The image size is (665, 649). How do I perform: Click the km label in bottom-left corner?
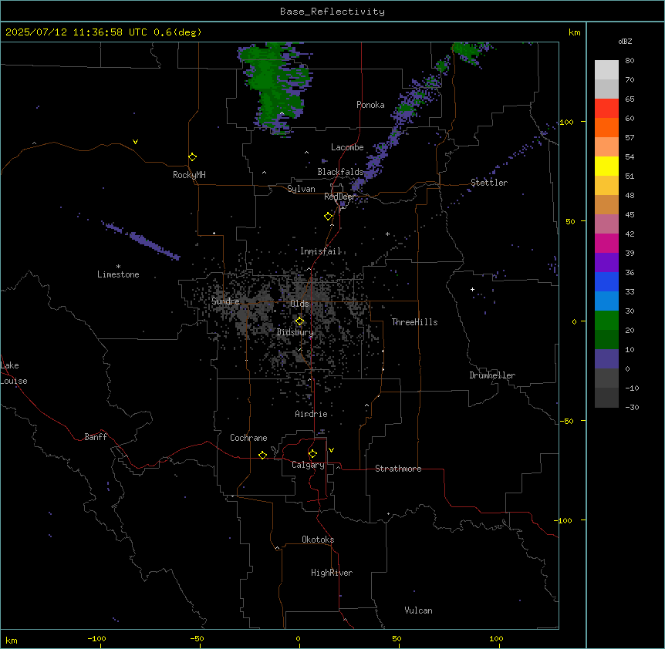pos(12,640)
